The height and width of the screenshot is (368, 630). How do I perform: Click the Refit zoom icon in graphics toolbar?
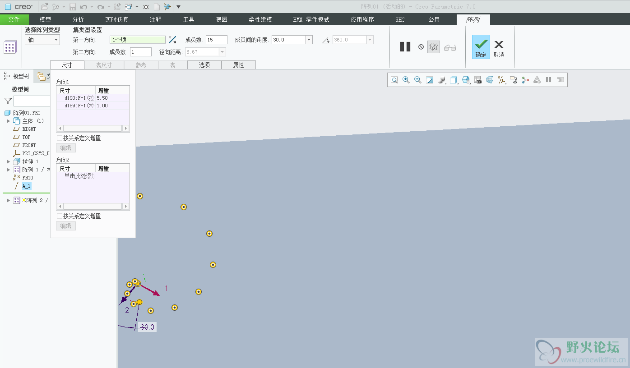coord(394,80)
